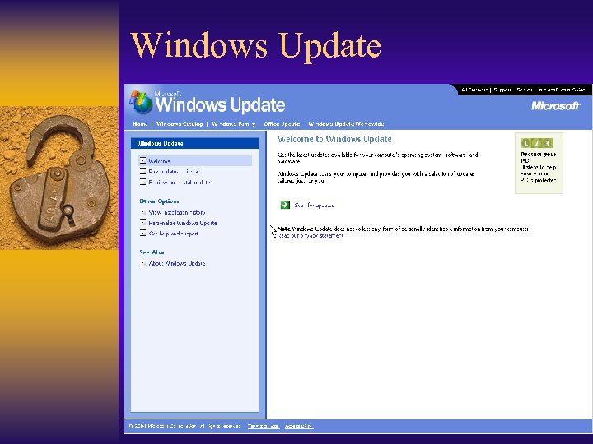Click All Products in the top black bar
The image size is (593, 444).
(474, 90)
